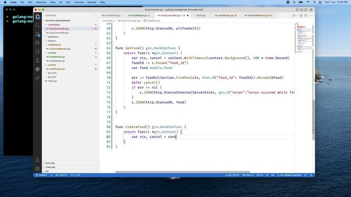The image size is (351, 197).
Task: Open the Source Control view
Action: 37,34
